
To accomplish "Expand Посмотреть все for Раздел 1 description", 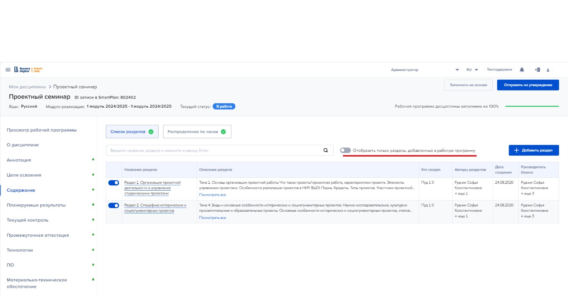I will [x=212, y=195].
